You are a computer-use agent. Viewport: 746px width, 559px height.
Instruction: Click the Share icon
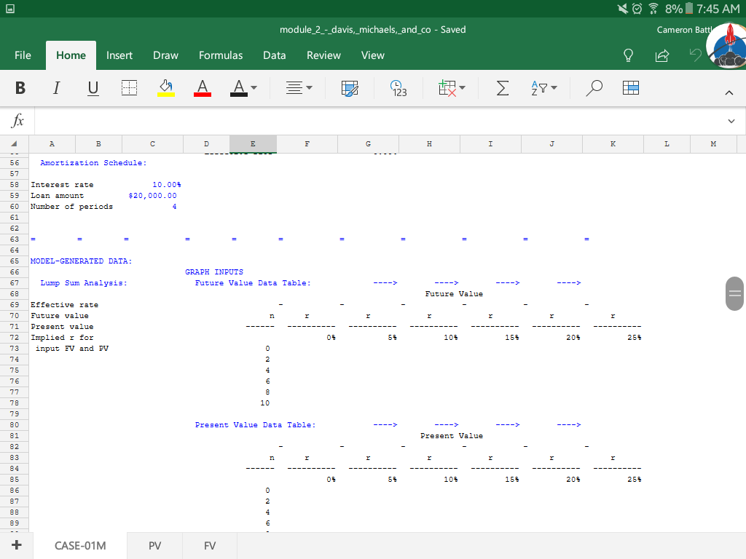tap(661, 55)
